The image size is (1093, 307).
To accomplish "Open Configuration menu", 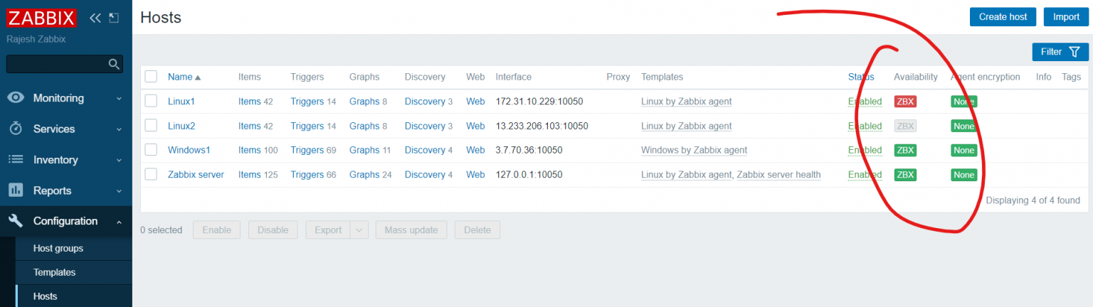I will (x=66, y=221).
